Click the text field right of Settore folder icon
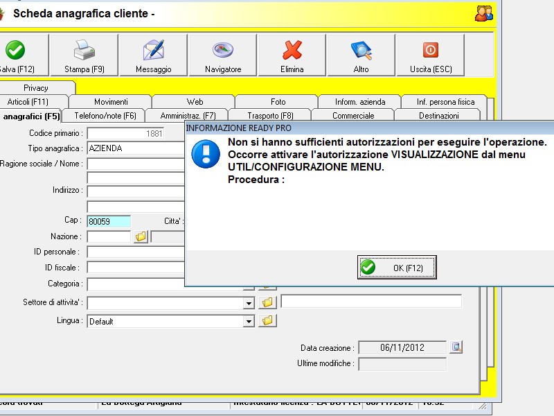 tap(371, 302)
